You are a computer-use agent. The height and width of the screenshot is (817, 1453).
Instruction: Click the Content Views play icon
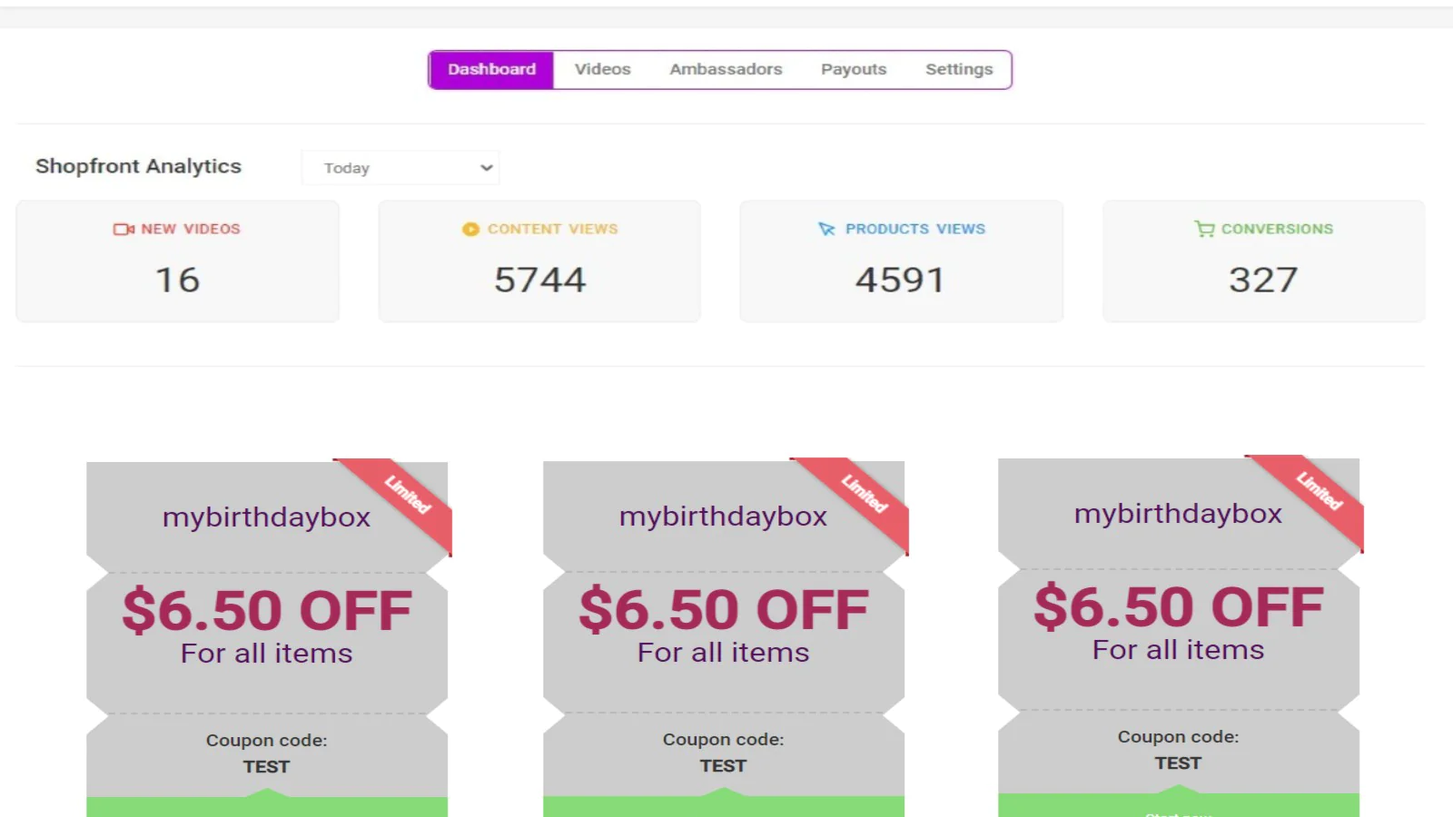point(470,230)
